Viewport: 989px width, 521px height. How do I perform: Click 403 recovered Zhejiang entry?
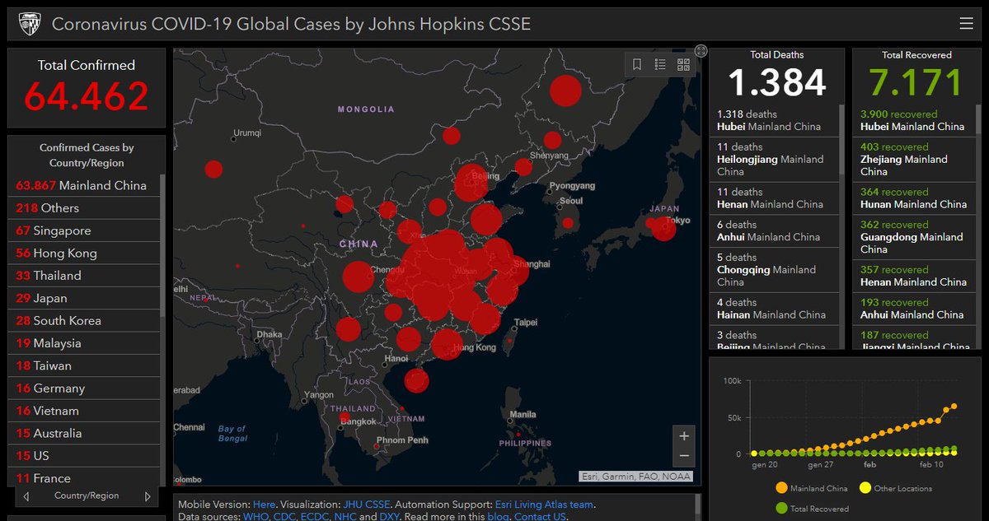pos(914,159)
